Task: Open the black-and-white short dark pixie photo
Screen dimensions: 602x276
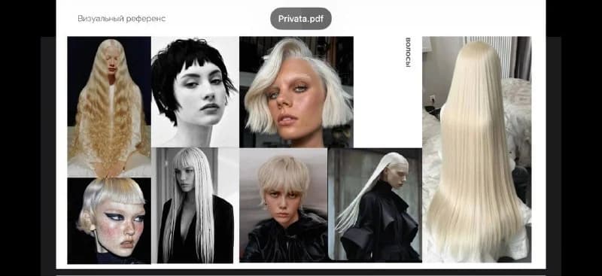Action: coord(195,92)
